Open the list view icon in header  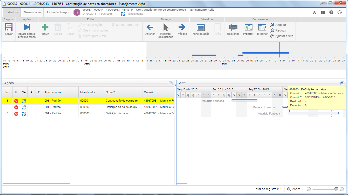(x=323, y=12)
